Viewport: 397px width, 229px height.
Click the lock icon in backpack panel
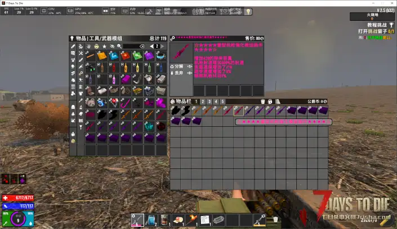point(270,101)
